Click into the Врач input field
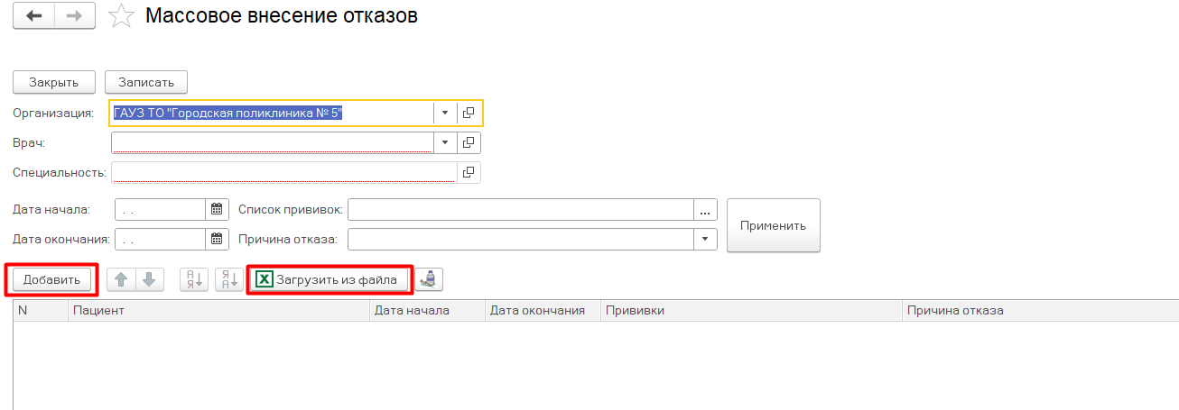The image size is (1179, 410). 272,143
